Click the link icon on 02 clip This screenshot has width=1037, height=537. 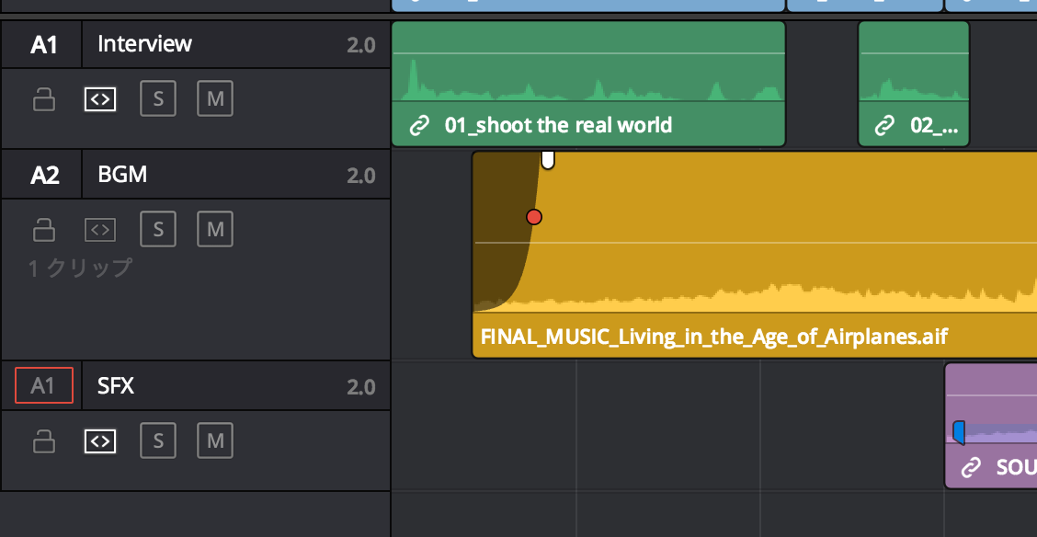click(x=884, y=126)
